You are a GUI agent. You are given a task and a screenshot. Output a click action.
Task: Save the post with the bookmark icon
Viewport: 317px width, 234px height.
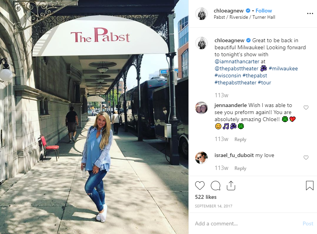click(x=310, y=186)
